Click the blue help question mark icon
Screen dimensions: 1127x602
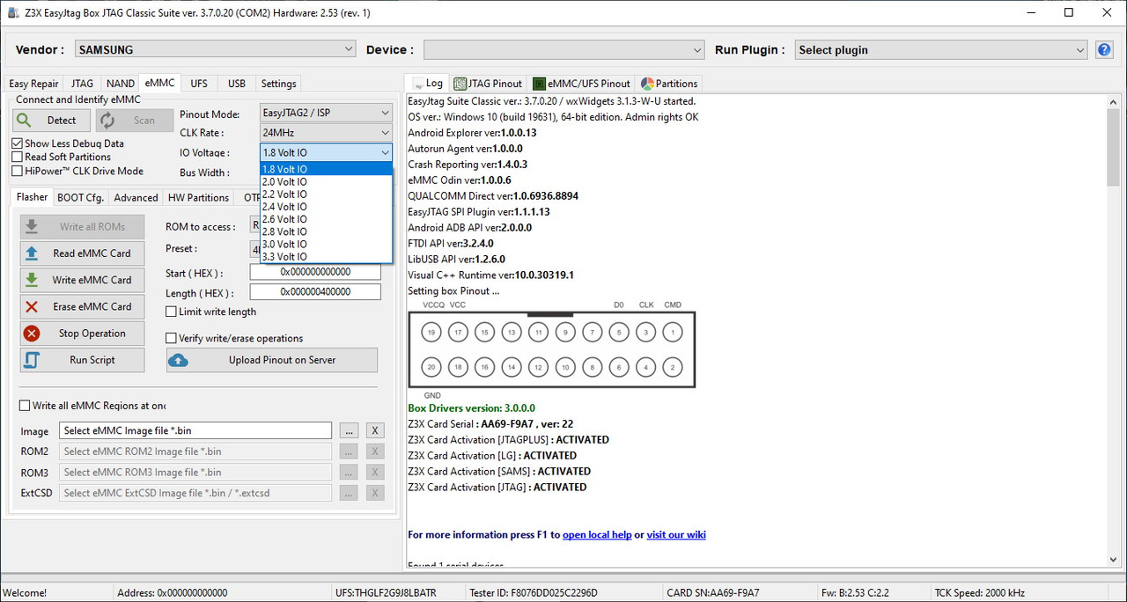[1104, 50]
